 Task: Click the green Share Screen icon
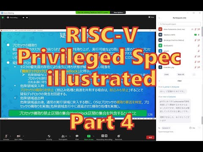(x=89, y=136)
